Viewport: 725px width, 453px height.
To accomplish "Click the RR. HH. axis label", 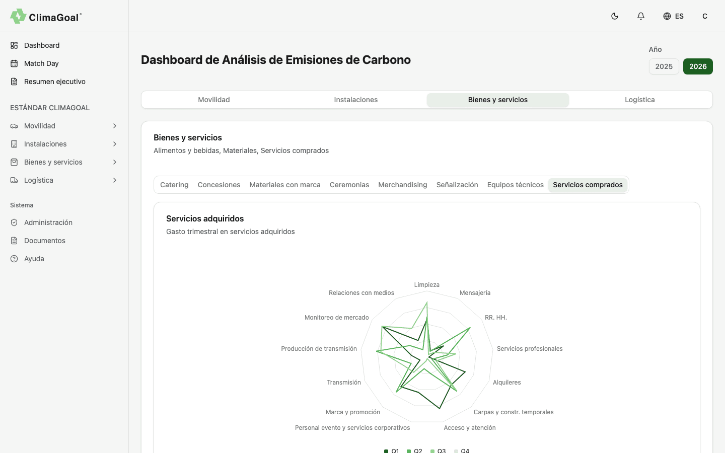I will pos(496,318).
